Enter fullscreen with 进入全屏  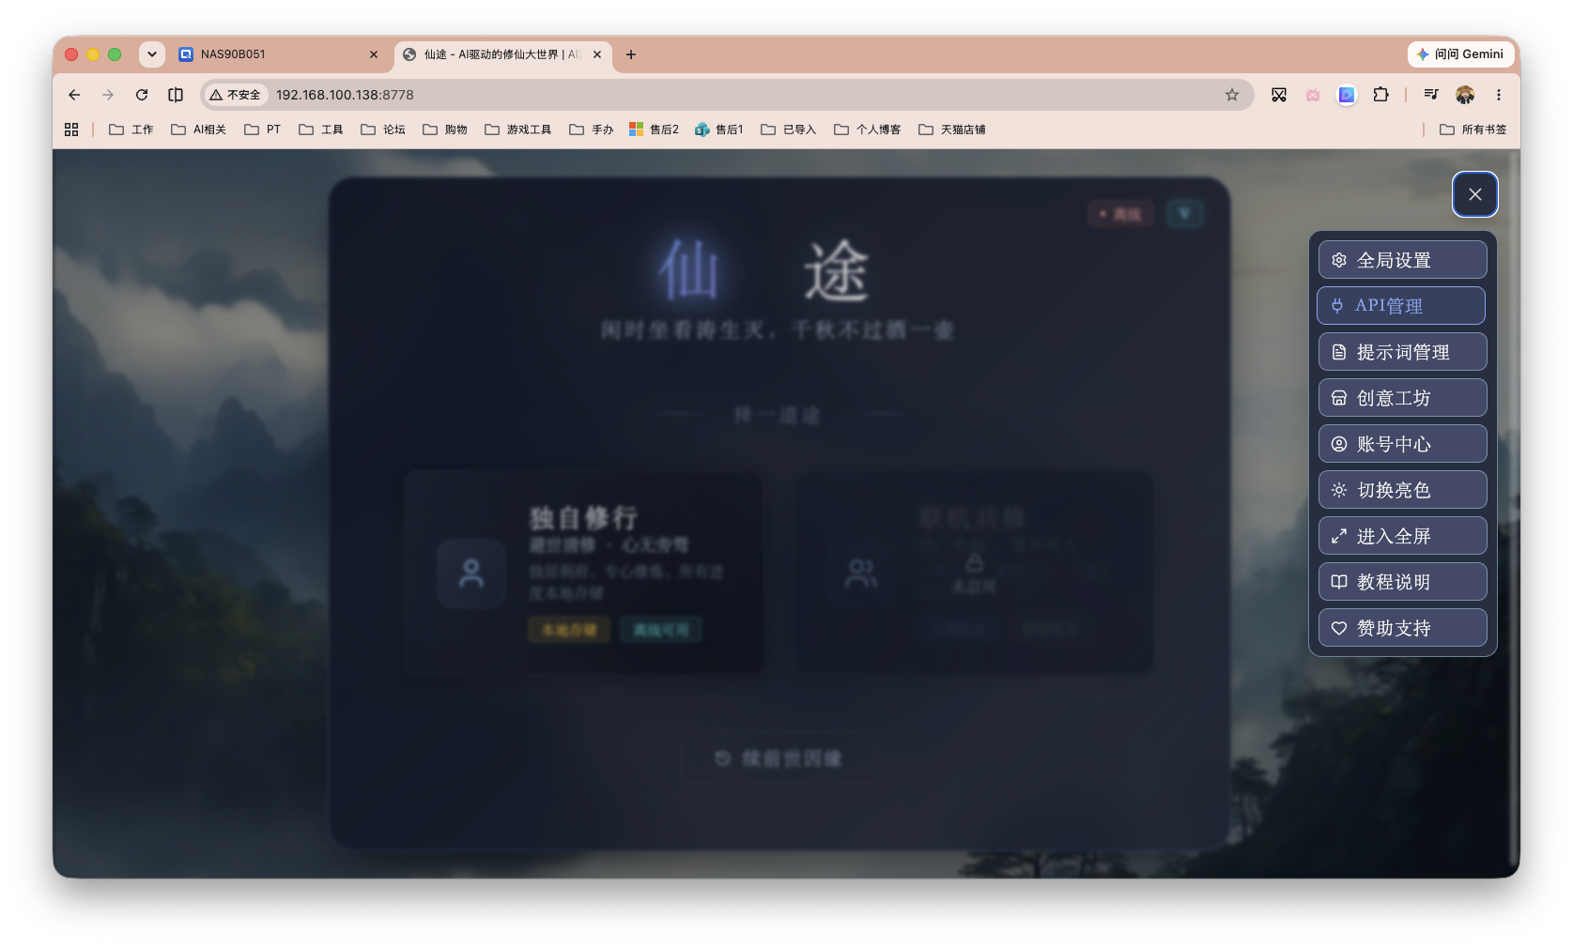1402,536
